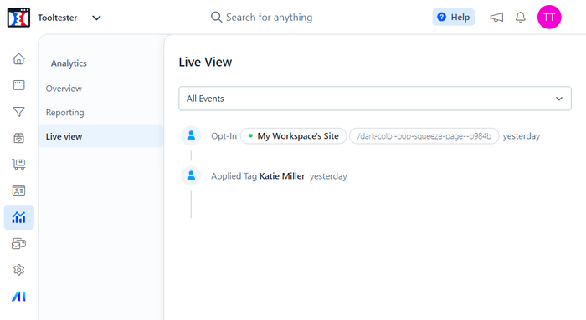Open the All Events filter dropdown
This screenshot has height=320, width=586.
point(375,99)
